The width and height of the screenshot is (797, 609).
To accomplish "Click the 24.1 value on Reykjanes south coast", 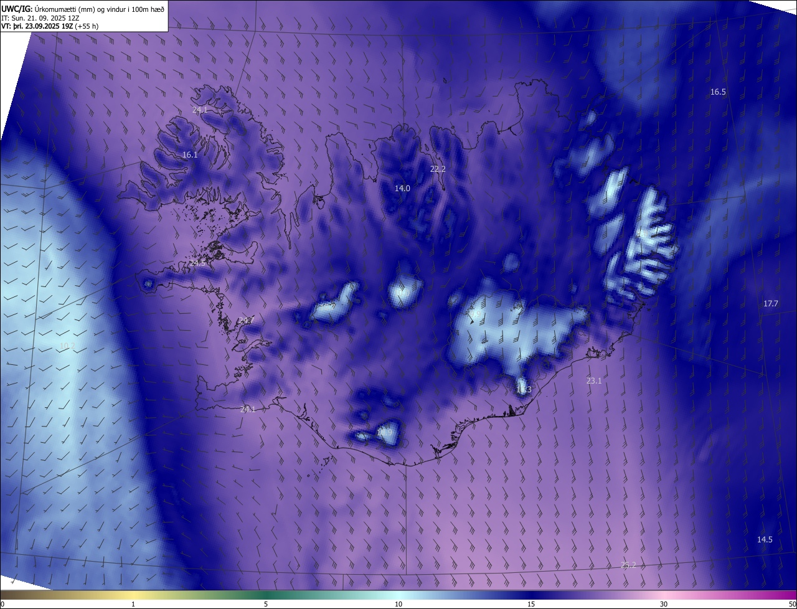I will pos(248,410).
